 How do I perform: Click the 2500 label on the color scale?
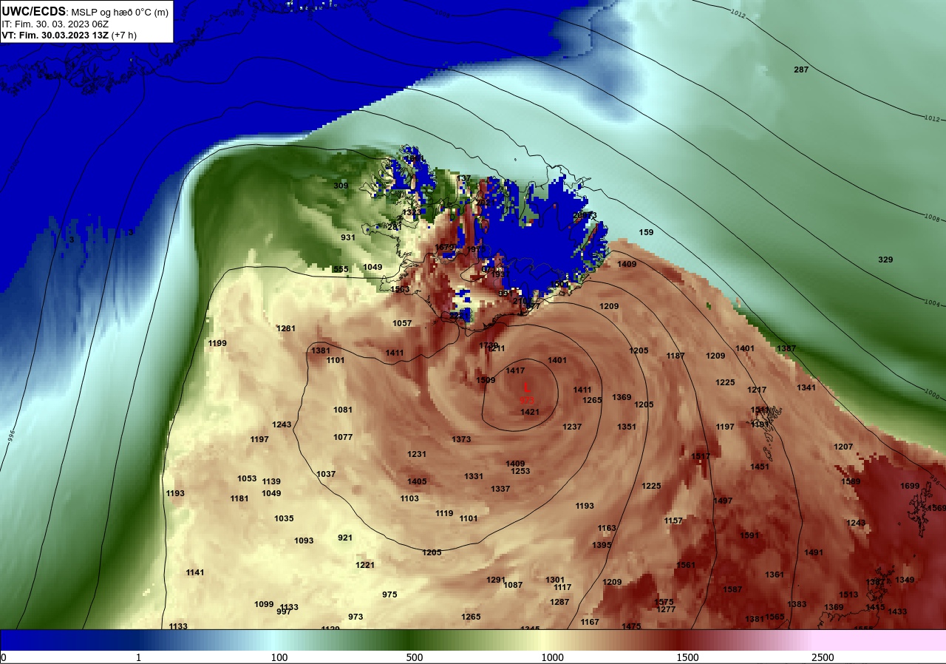tap(823, 657)
